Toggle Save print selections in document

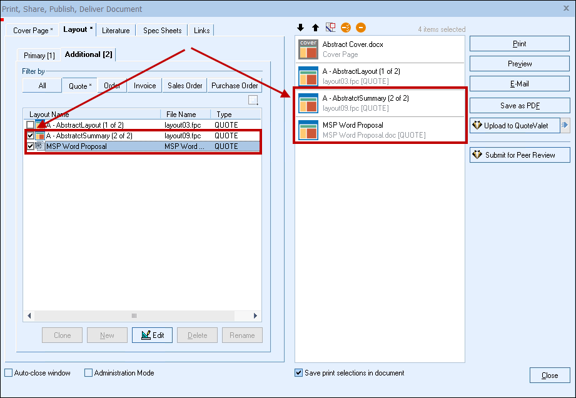[x=299, y=373]
